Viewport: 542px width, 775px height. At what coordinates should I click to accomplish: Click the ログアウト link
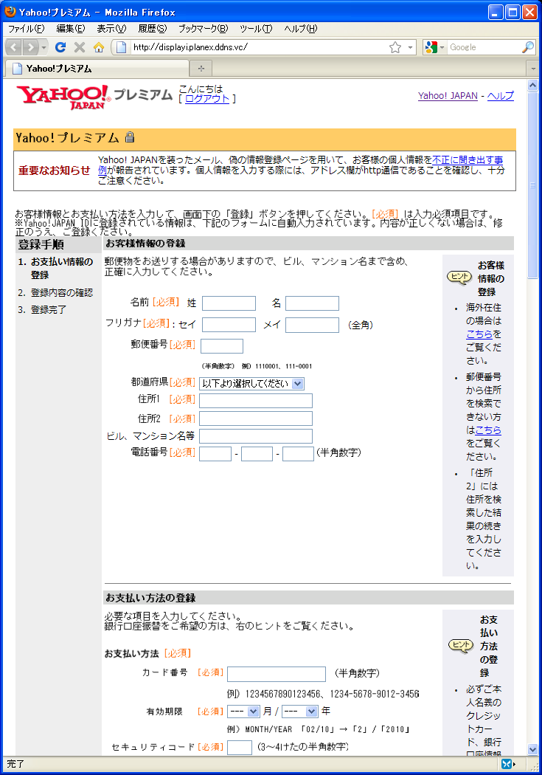[x=207, y=98]
